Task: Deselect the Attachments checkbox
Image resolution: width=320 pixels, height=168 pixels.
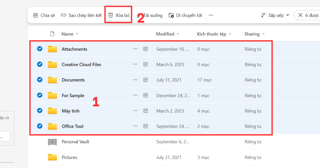Action: click(39, 49)
